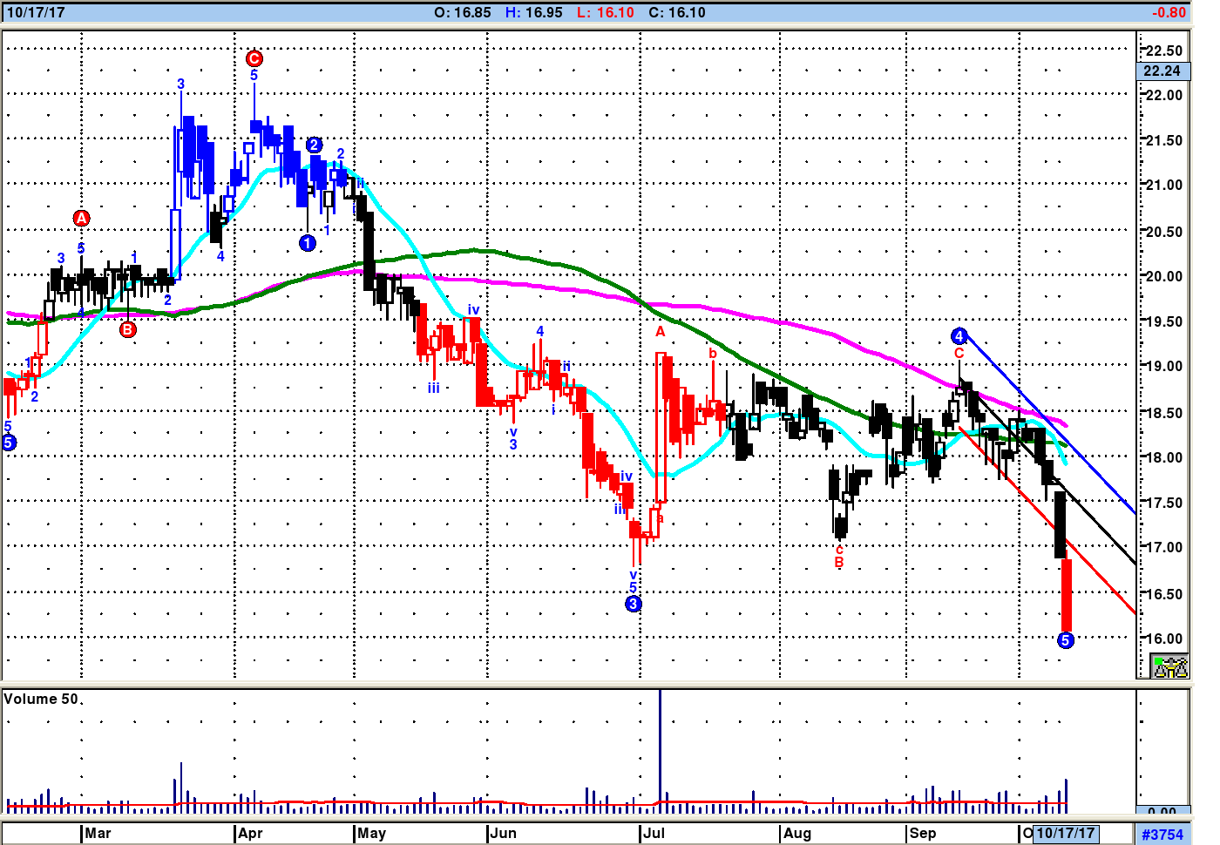
Task: Select the red circled A wave label
Action: click(x=81, y=218)
